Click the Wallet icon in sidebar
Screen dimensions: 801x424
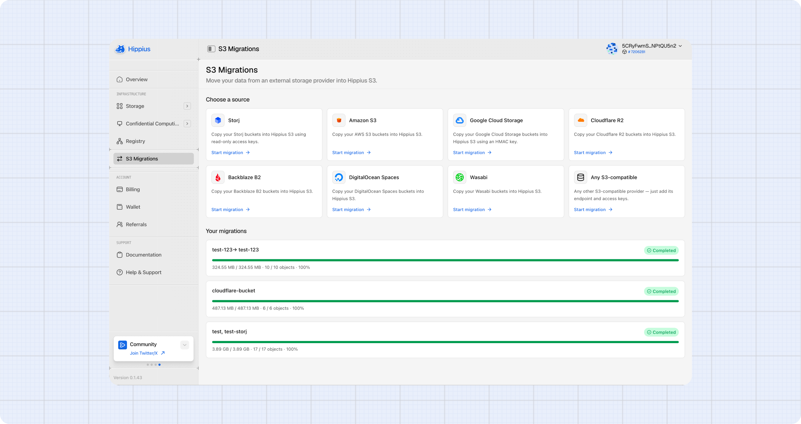pyautogui.click(x=119, y=207)
